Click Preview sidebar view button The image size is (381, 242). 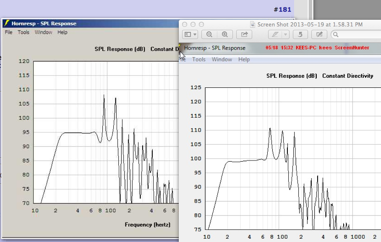click(x=188, y=34)
